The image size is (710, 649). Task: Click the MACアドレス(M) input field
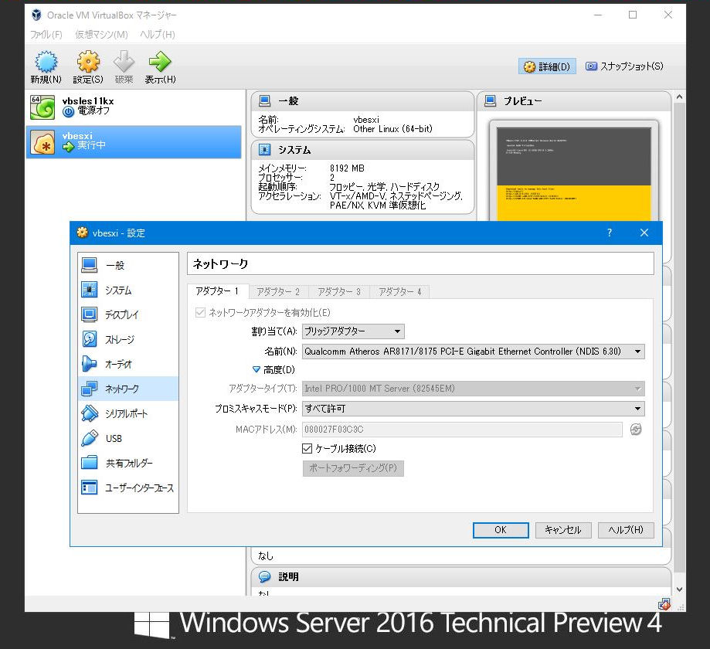462,430
